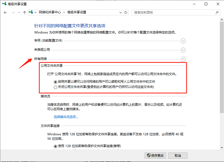This screenshot has width=224, height=162.
Task: Open the address bar dropdown arrow
Action: 120,12
